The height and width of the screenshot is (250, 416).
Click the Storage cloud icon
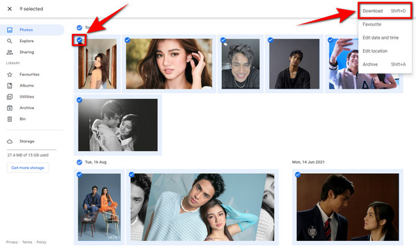point(10,141)
